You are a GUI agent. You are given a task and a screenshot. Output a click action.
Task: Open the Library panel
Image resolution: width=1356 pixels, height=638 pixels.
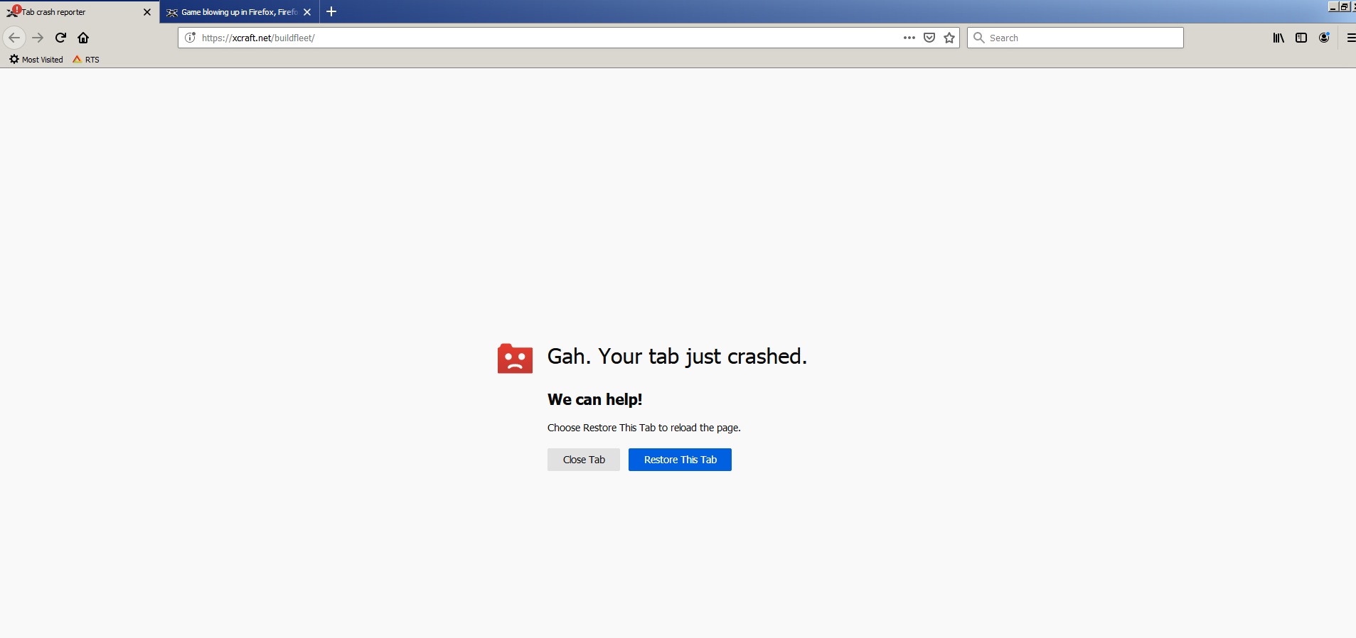[1278, 38]
